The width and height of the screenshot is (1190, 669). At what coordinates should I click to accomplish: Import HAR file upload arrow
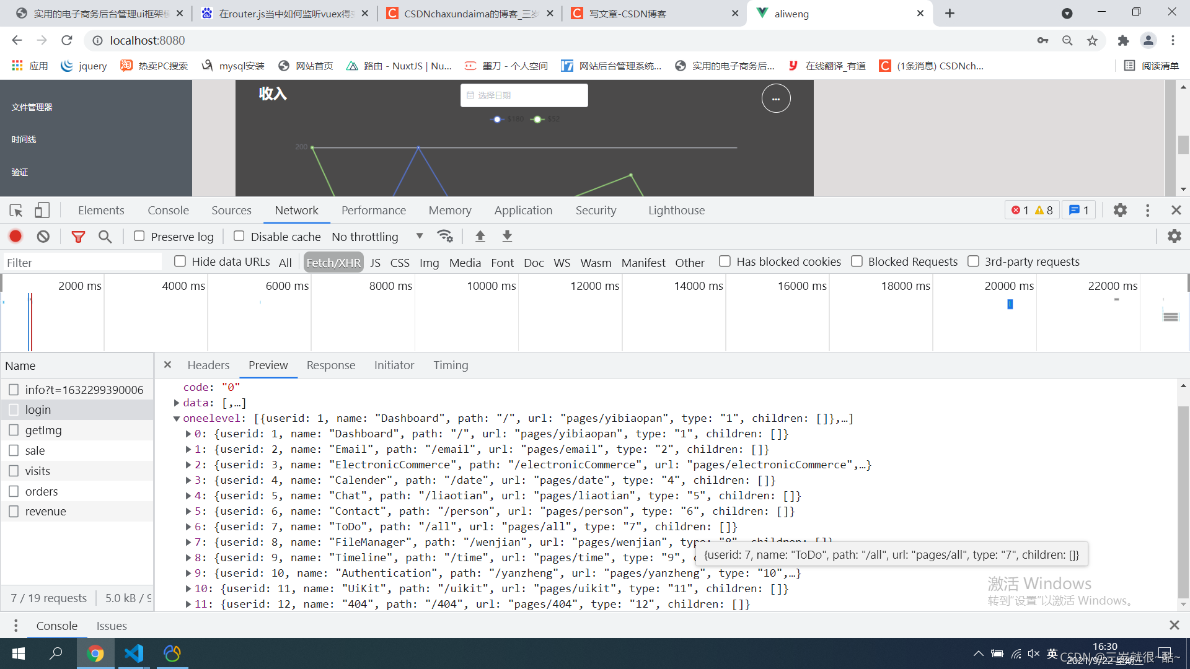[480, 236]
